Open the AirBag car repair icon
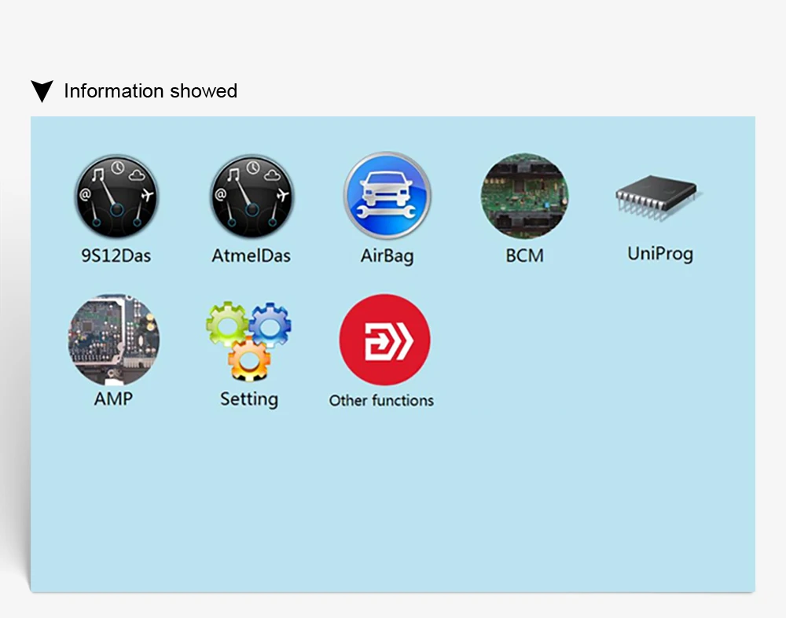 pyautogui.click(x=387, y=195)
